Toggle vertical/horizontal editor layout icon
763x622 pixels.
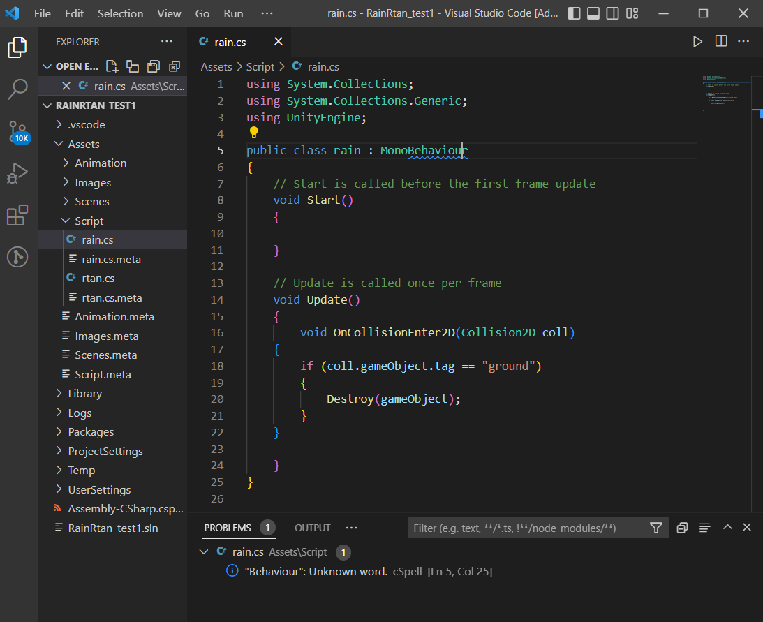(x=133, y=67)
